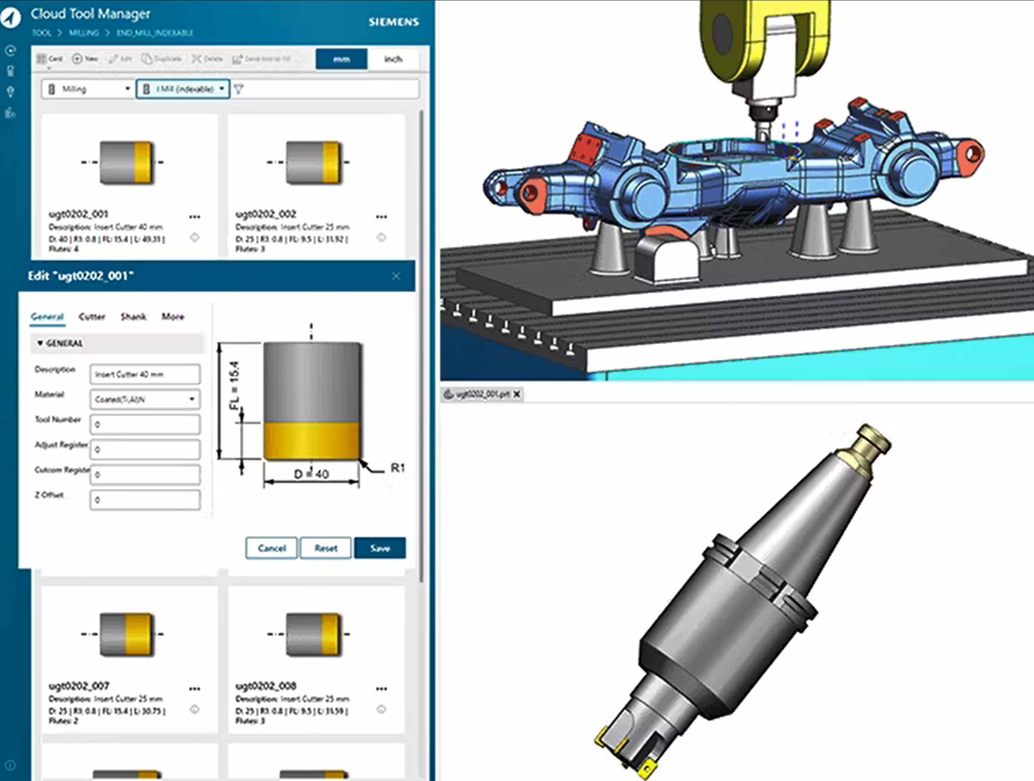The height and width of the screenshot is (781, 1034).
Task: Toggle selection circle on ugt0202_001 card
Action: pos(195,237)
